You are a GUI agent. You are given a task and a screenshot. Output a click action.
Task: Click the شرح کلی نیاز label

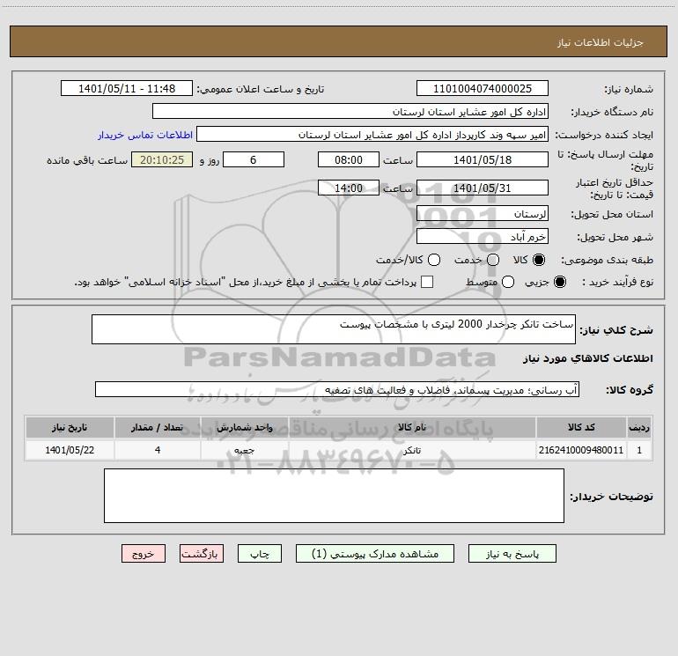[616, 330]
